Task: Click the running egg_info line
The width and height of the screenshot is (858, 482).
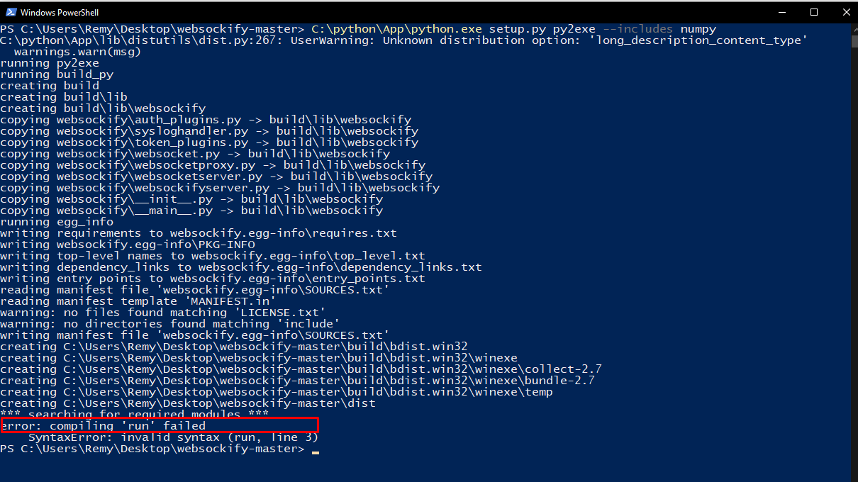Action: click(x=57, y=221)
